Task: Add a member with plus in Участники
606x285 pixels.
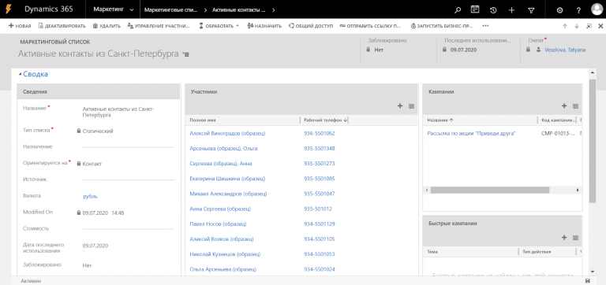Action: click(400, 106)
